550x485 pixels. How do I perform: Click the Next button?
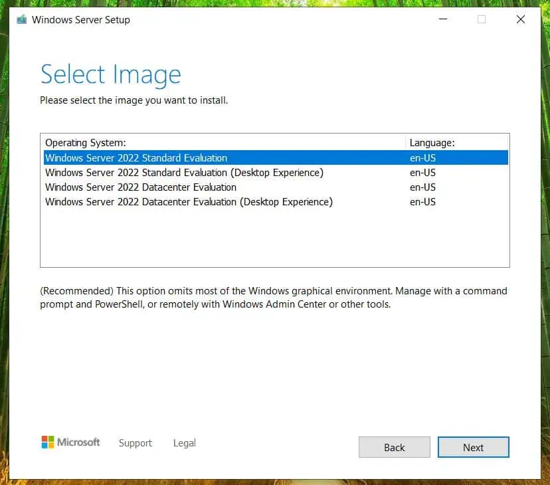pos(473,447)
